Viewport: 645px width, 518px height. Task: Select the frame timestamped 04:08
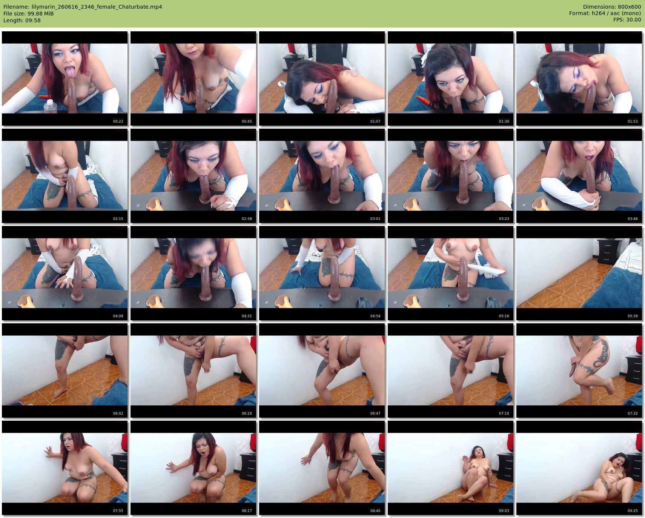pos(64,273)
